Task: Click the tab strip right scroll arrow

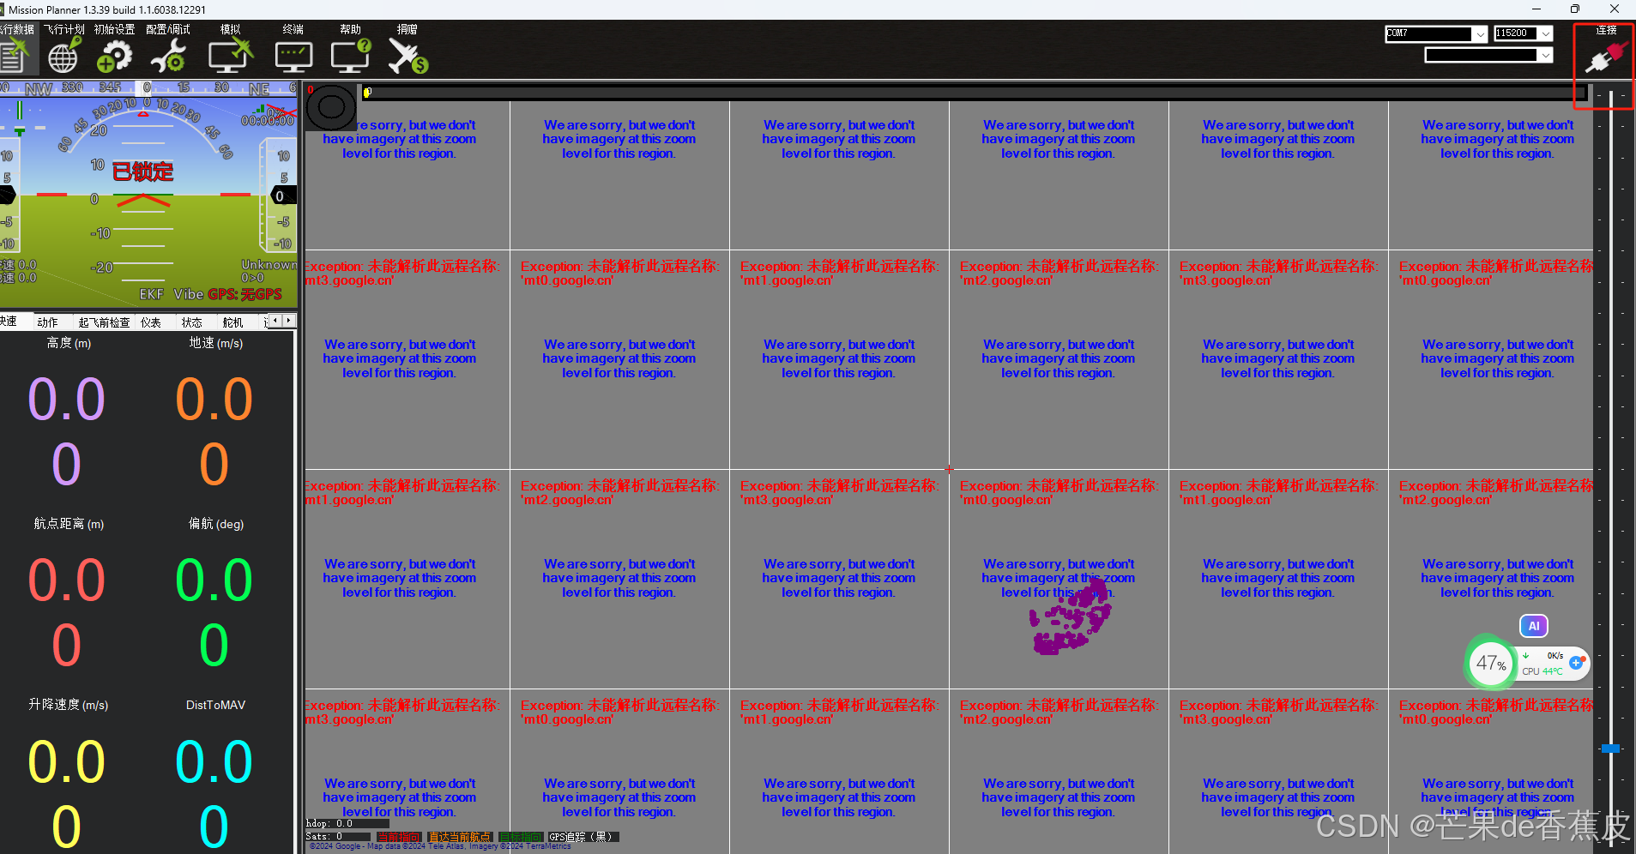Action: [x=289, y=321]
